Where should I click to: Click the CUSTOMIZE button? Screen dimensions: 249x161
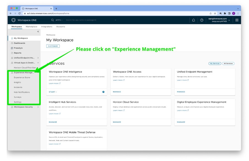[x=53, y=46]
